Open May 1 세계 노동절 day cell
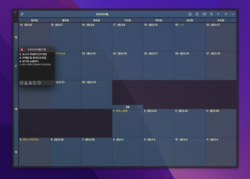This screenshot has height=179, width=250. click(128, 123)
